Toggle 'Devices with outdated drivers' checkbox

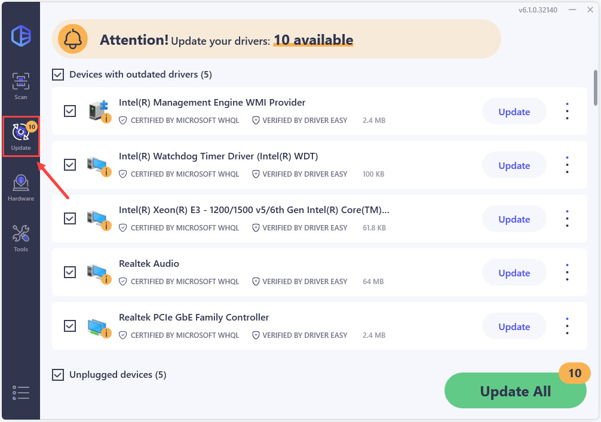point(58,75)
